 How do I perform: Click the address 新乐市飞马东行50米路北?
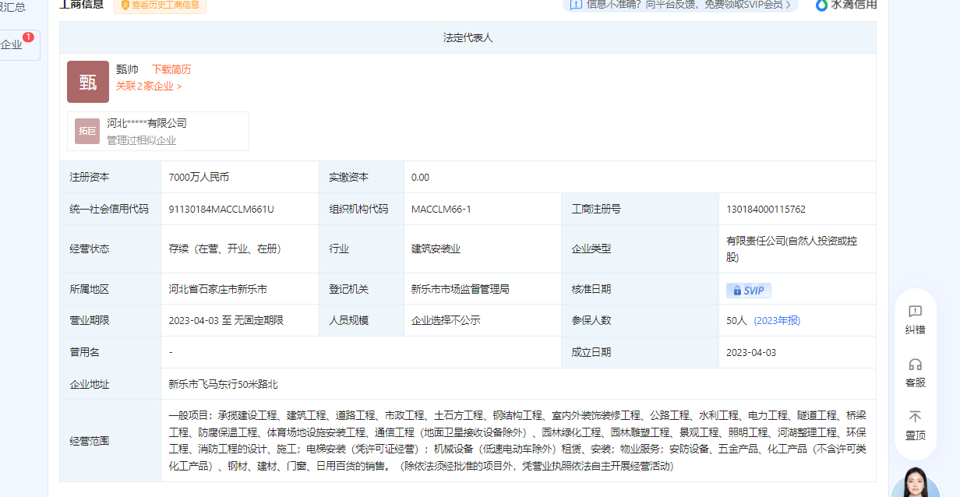pyautogui.click(x=223, y=384)
